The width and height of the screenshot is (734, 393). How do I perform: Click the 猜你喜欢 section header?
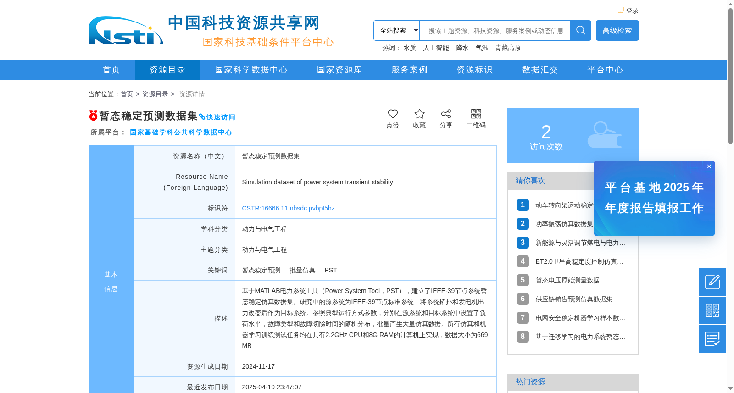(530, 181)
